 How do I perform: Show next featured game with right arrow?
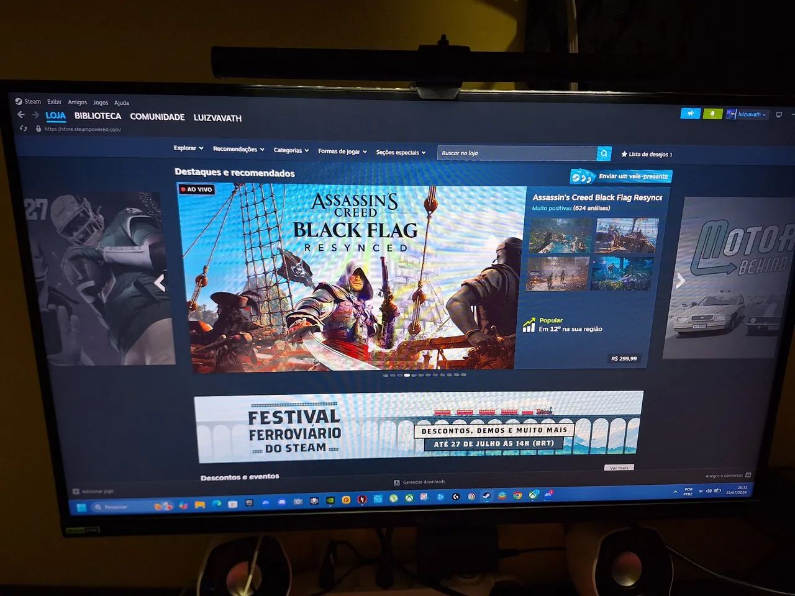pyautogui.click(x=680, y=281)
